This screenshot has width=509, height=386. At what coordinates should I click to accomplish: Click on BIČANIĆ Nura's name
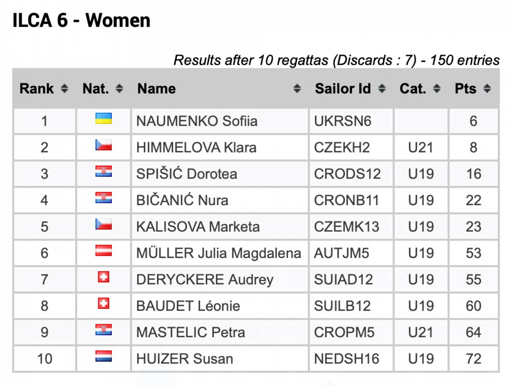[x=182, y=200]
